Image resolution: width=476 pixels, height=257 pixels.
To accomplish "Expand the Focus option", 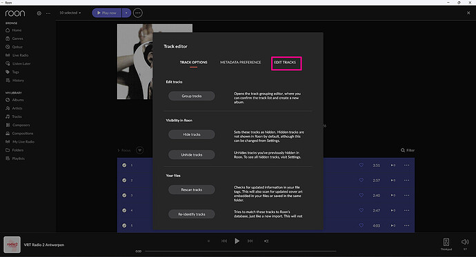I will point(124,150).
